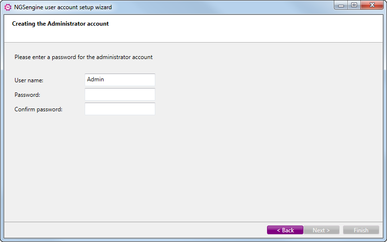
Task: Select the Confirm password input field
Action: (120, 109)
